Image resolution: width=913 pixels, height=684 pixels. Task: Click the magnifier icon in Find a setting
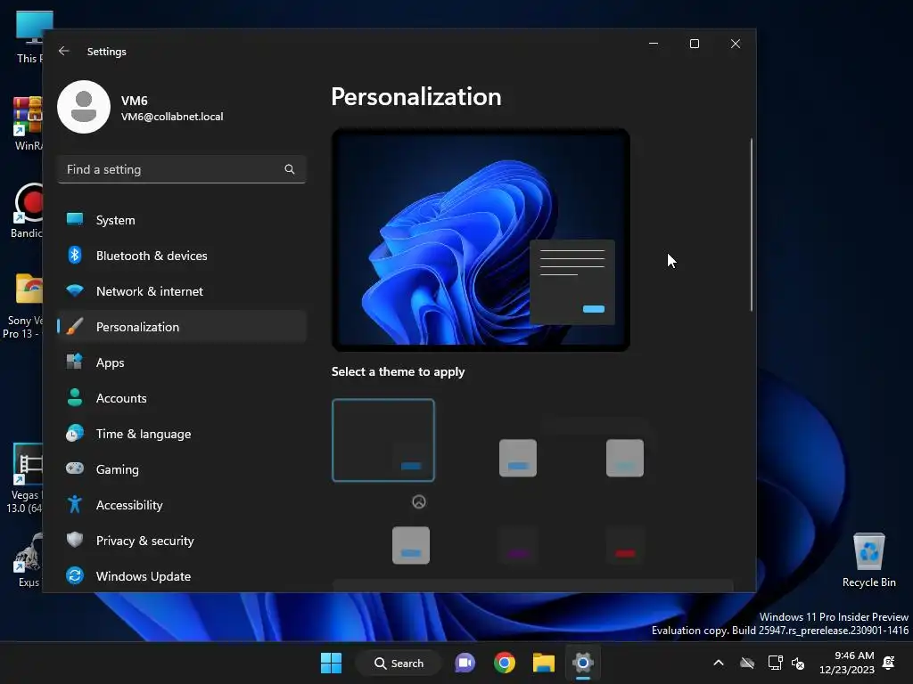290,169
